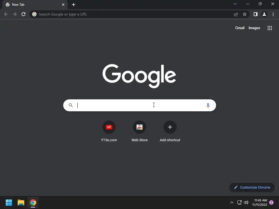Open File Explorer from taskbar
279x209 pixels.
click(21, 202)
